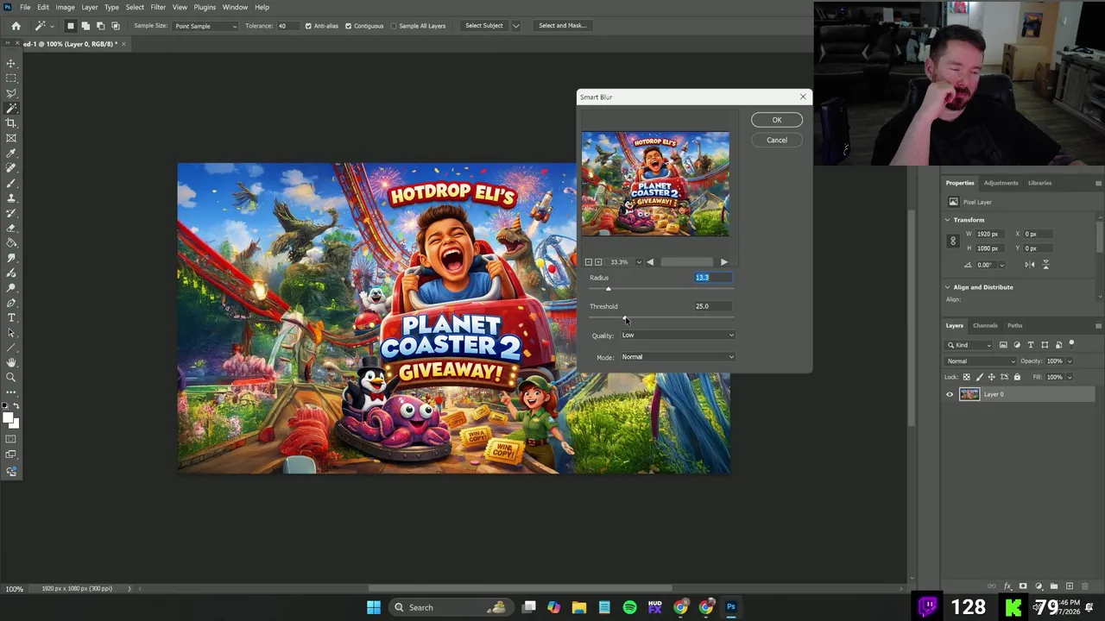The height and width of the screenshot is (621, 1105).
Task: Open the Quality dropdown in Smart Blur
Action: tap(678, 336)
